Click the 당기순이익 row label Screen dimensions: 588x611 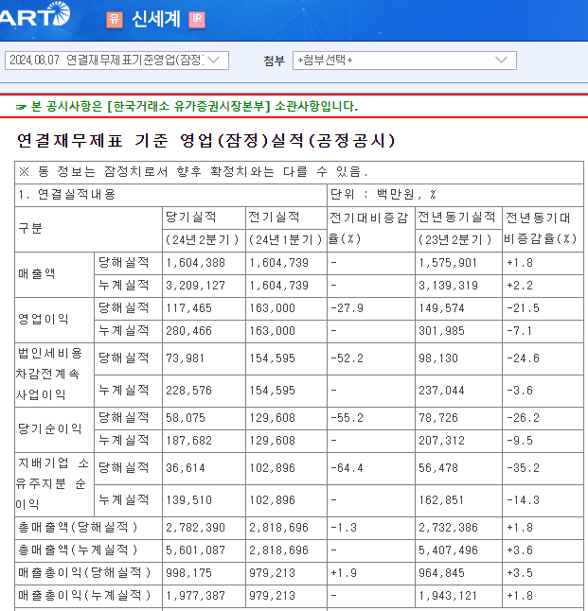[50, 429]
